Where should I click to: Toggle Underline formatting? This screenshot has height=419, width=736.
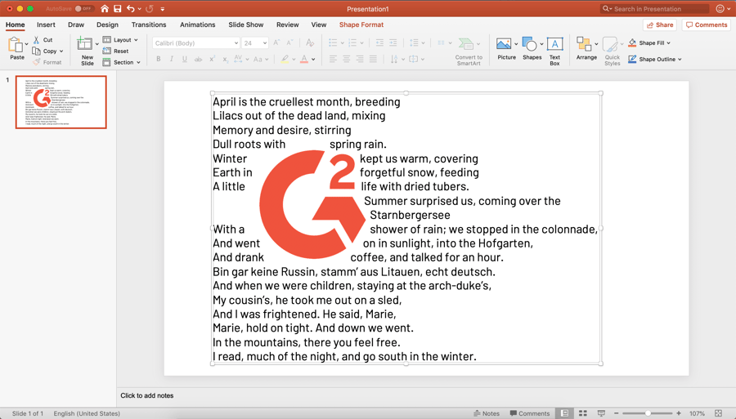point(185,59)
